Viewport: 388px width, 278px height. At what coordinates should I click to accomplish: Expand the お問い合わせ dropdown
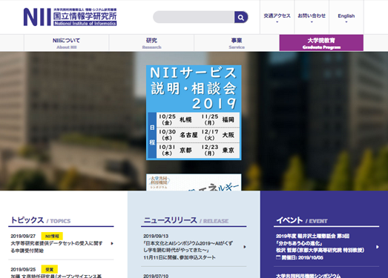(312, 17)
